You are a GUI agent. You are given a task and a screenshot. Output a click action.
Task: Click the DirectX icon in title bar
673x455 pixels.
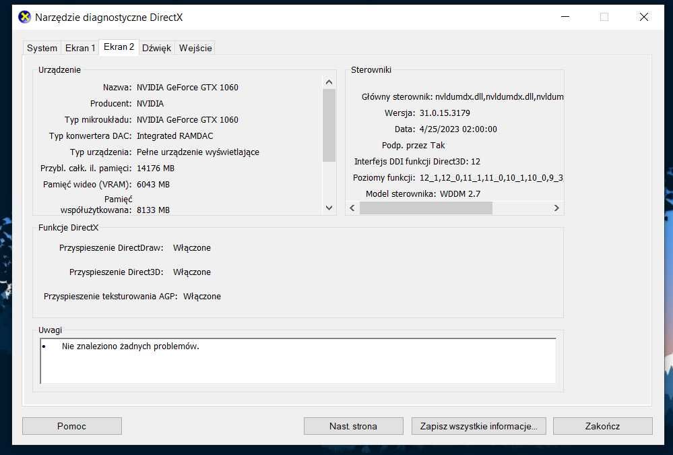coord(24,17)
